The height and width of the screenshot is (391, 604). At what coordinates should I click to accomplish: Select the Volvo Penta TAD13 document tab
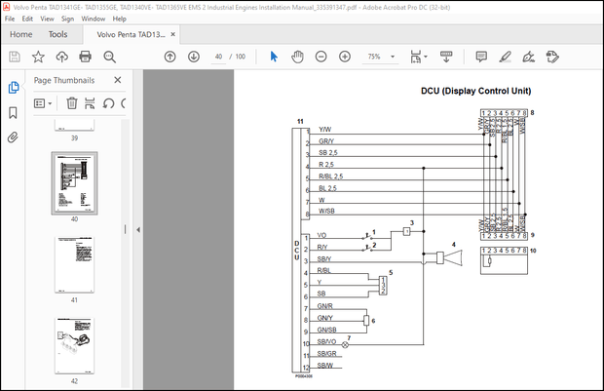click(131, 34)
